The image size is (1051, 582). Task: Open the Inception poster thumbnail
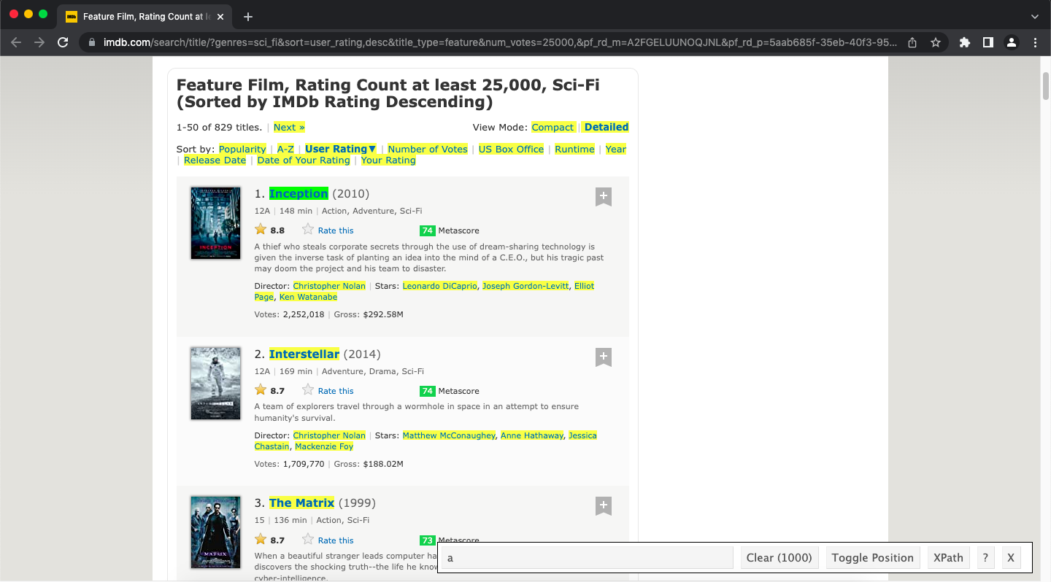[215, 223]
